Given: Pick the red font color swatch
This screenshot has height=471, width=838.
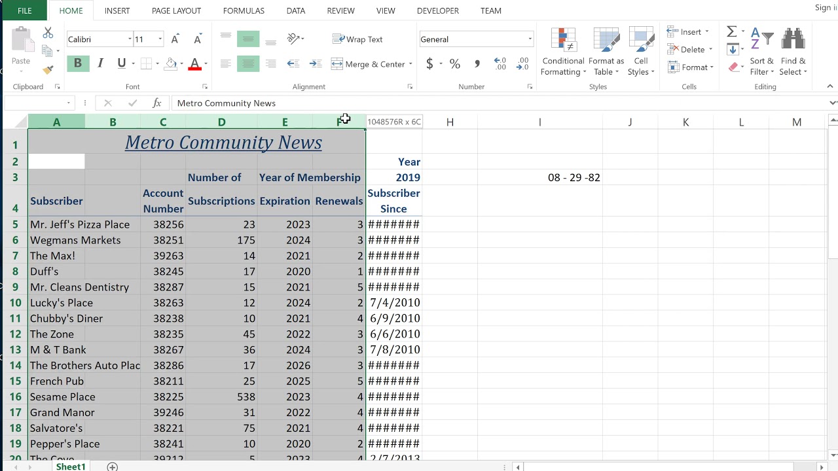Looking at the screenshot, I should click(194, 64).
